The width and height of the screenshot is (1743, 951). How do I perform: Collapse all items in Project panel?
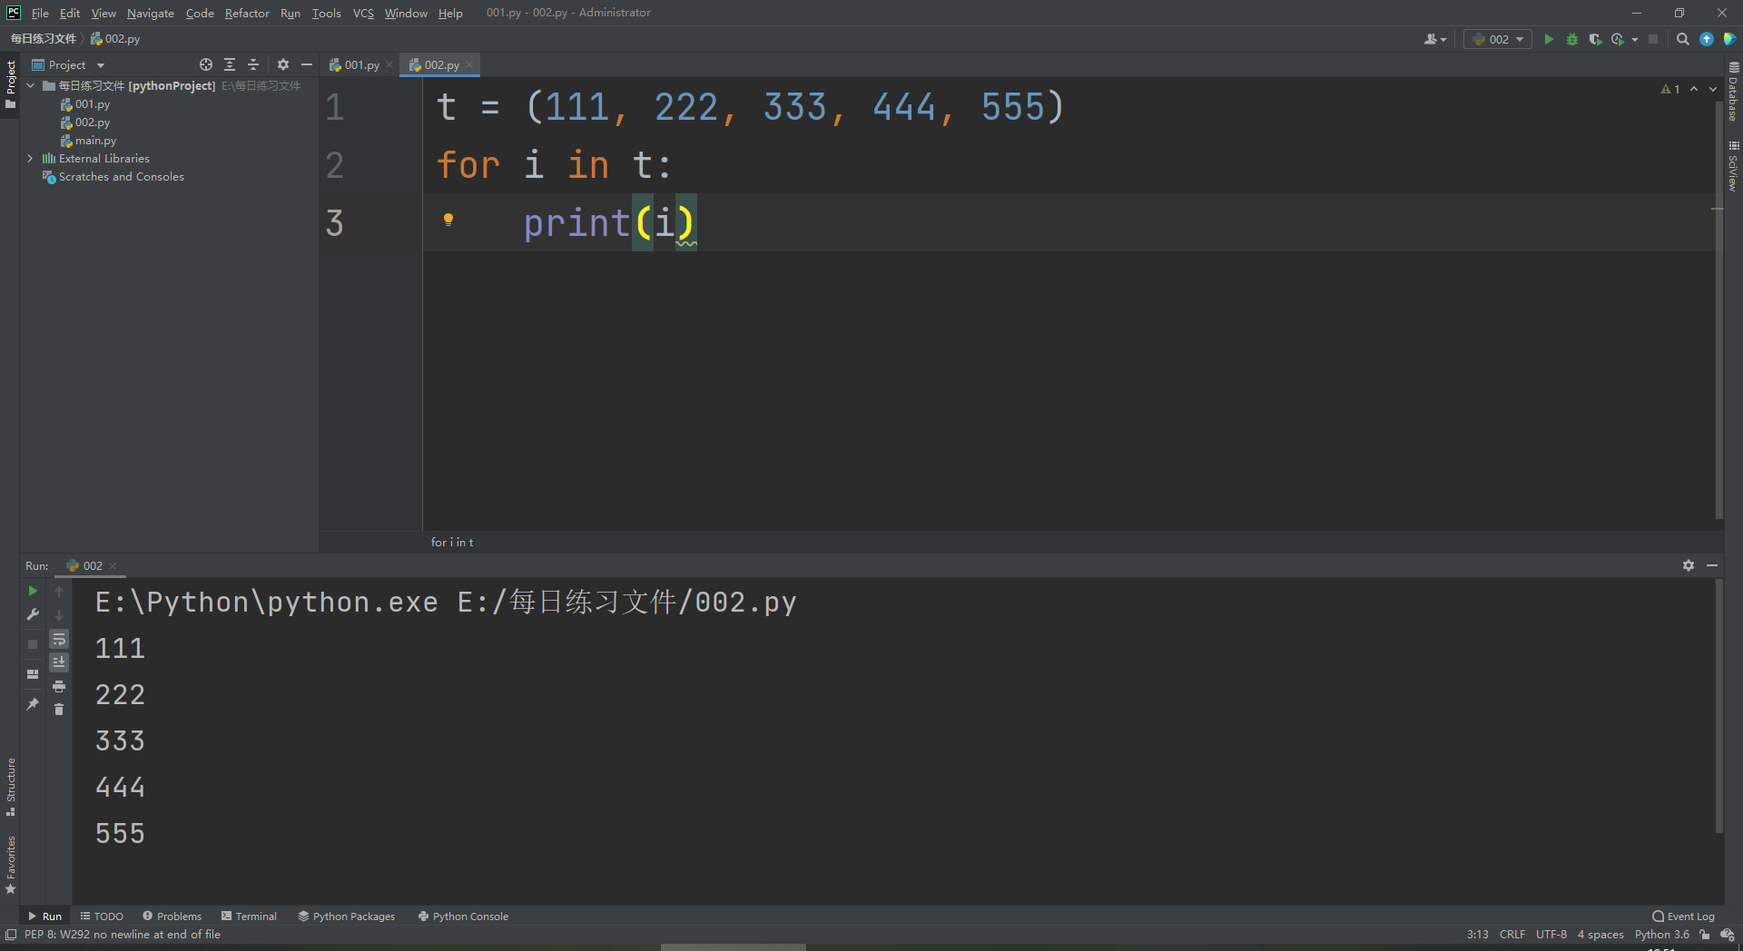pos(253,64)
